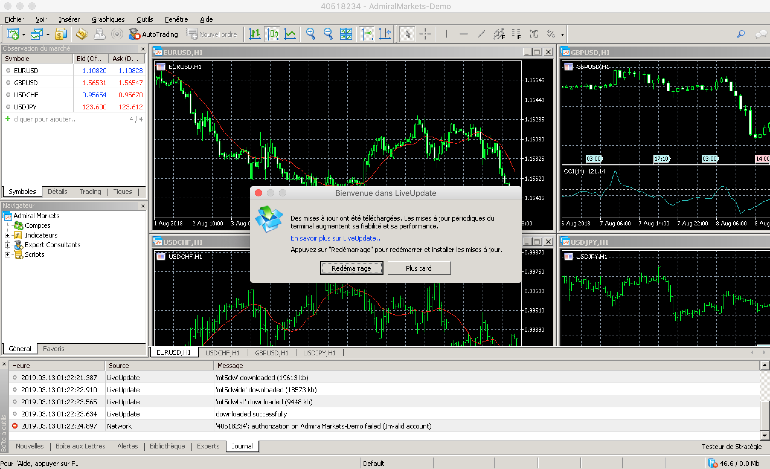Select the trendline drawing tool
The width and height of the screenshot is (770, 469).
click(481, 34)
